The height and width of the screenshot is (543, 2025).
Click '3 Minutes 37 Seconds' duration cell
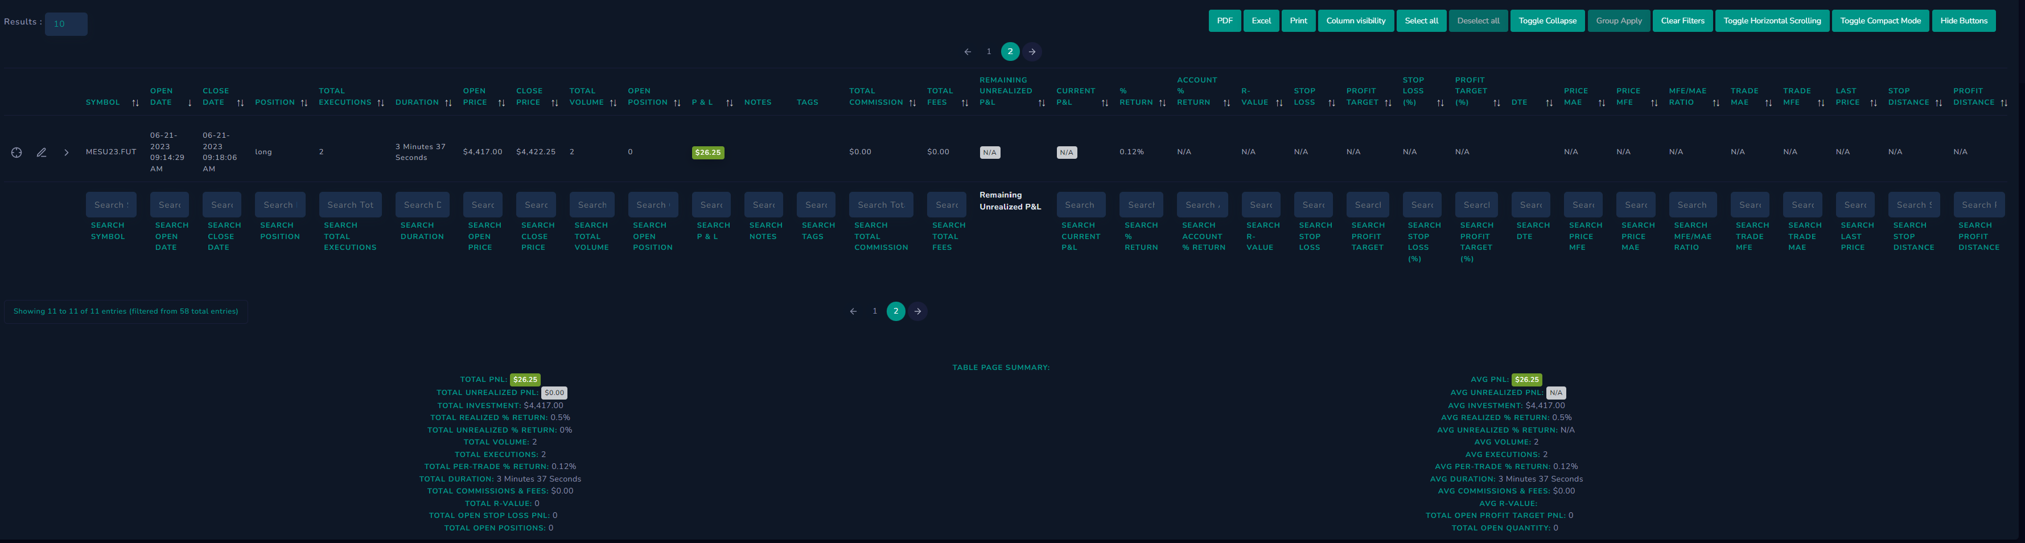click(x=421, y=153)
